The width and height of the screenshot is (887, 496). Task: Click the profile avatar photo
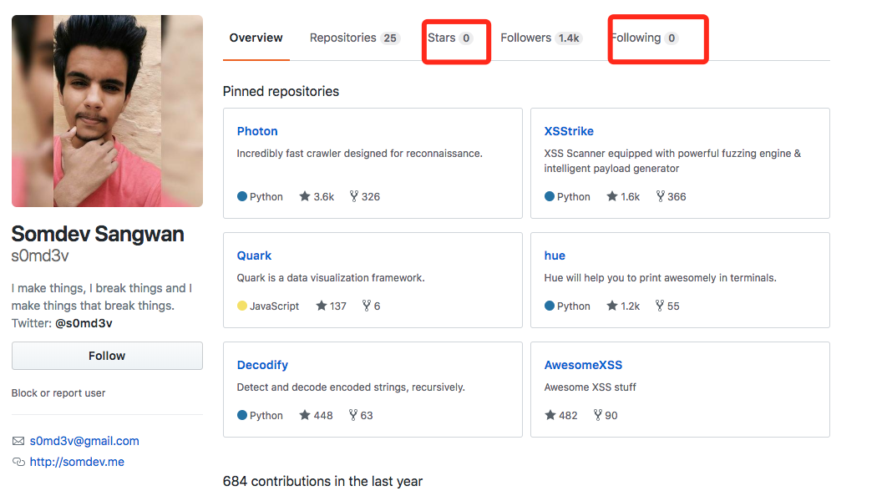(107, 111)
